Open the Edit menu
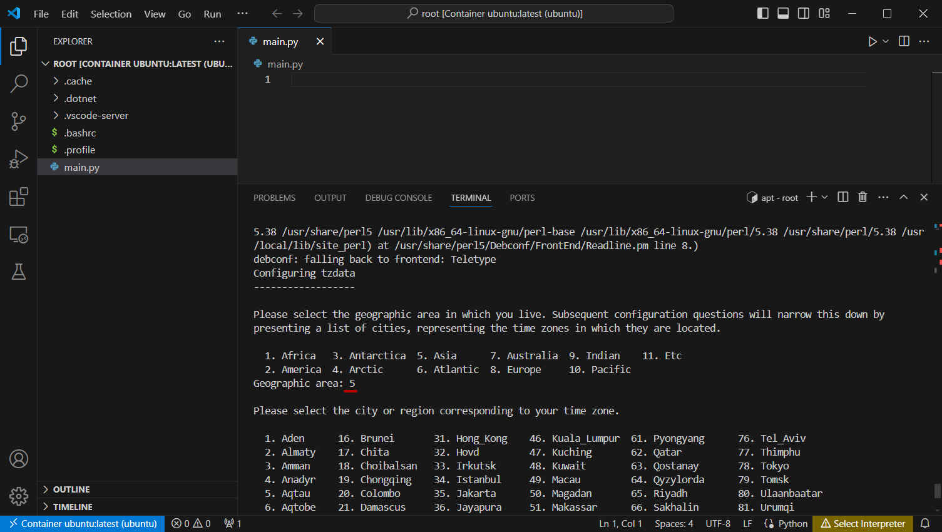This screenshot has width=942, height=532. tap(69, 14)
